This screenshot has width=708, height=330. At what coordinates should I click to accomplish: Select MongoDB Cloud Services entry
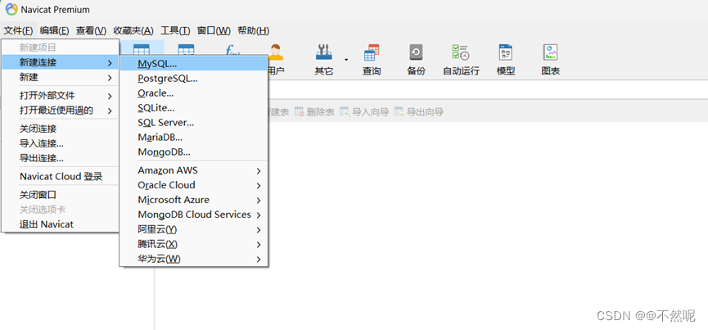194,215
